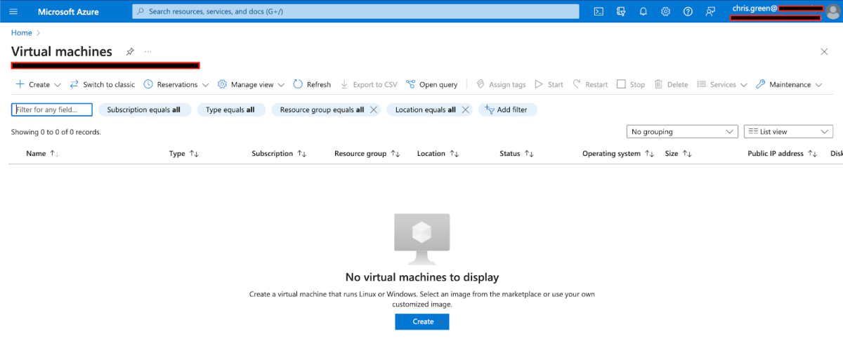The height and width of the screenshot is (339, 843).
Task: Click the chris.green@ account name
Action: click(755, 8)
